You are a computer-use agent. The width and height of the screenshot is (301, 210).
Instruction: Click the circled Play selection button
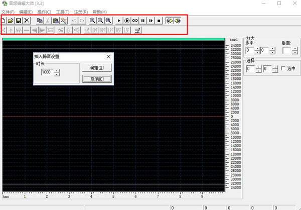click(127, 21)
